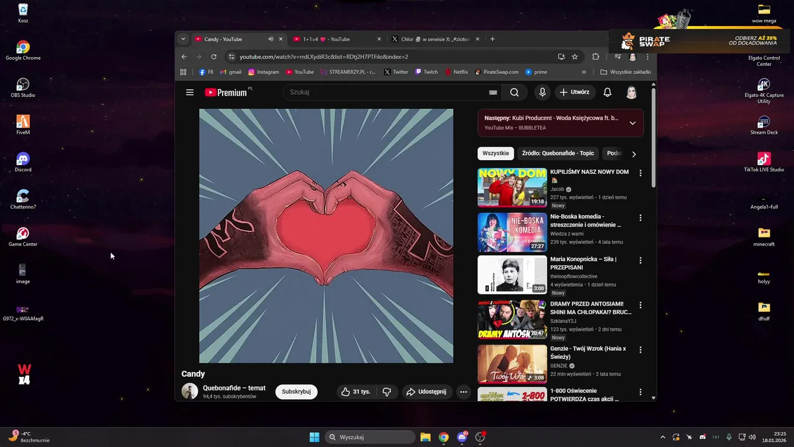Click the Candy album art video player
Viewport: 794px width, 447px height.
[x=326, y=236]
